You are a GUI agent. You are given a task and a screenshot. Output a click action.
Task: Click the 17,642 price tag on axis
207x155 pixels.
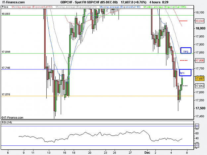[200, 86]
